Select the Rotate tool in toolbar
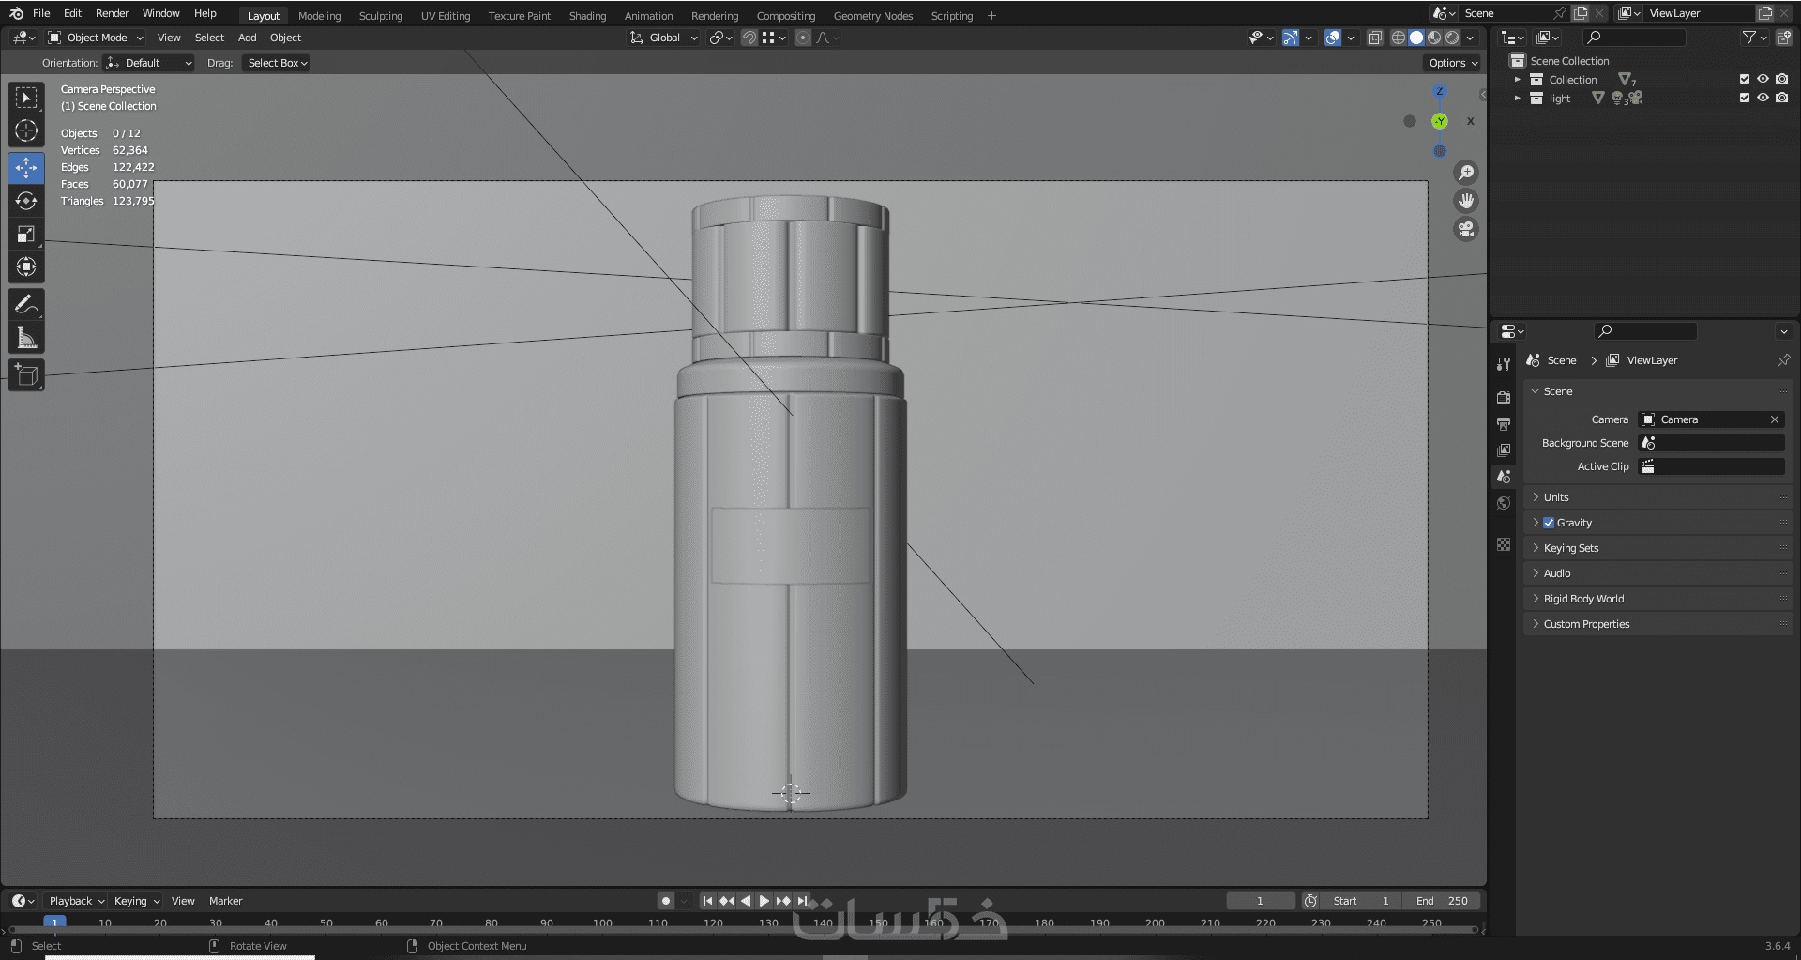1801x960 pixels. point(26,201)
